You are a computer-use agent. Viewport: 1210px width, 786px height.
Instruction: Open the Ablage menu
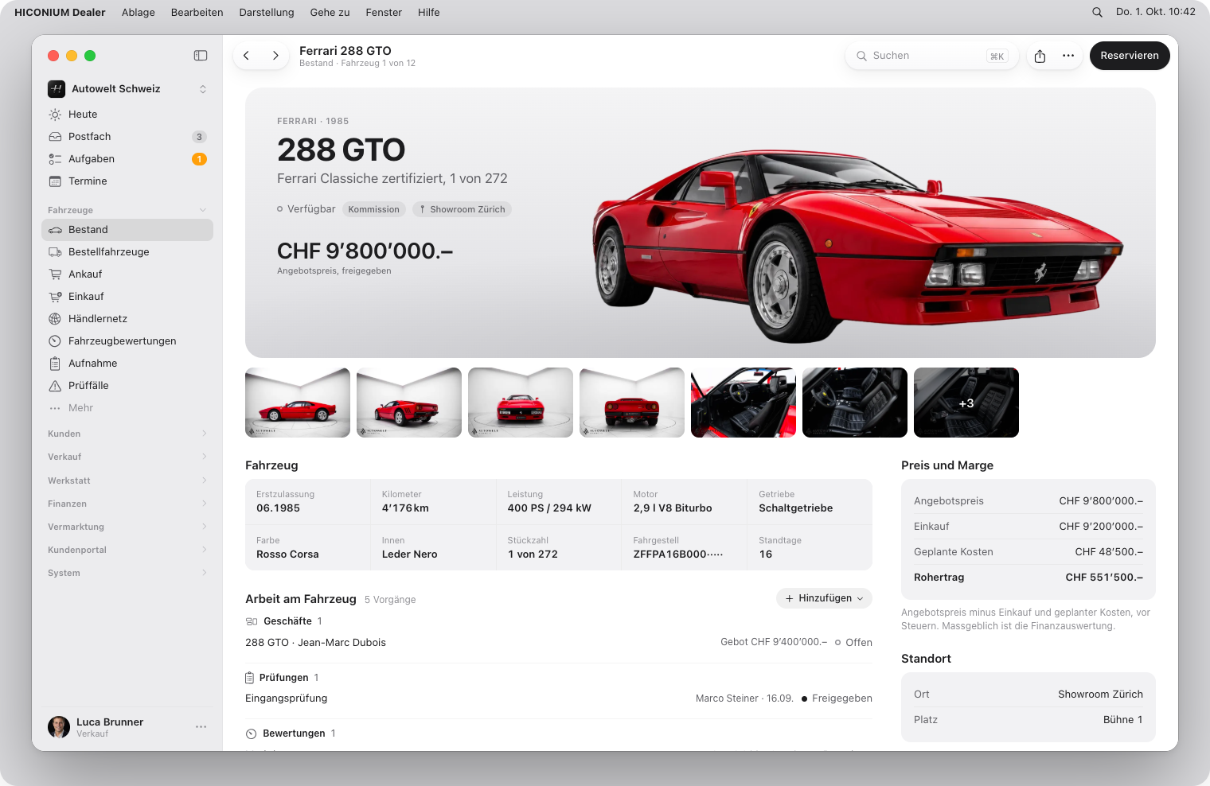pyautogui.click(x=139, y=12)
